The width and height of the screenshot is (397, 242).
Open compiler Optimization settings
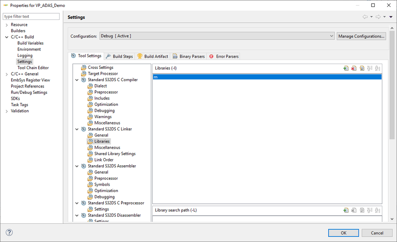(x=106, y=105)
